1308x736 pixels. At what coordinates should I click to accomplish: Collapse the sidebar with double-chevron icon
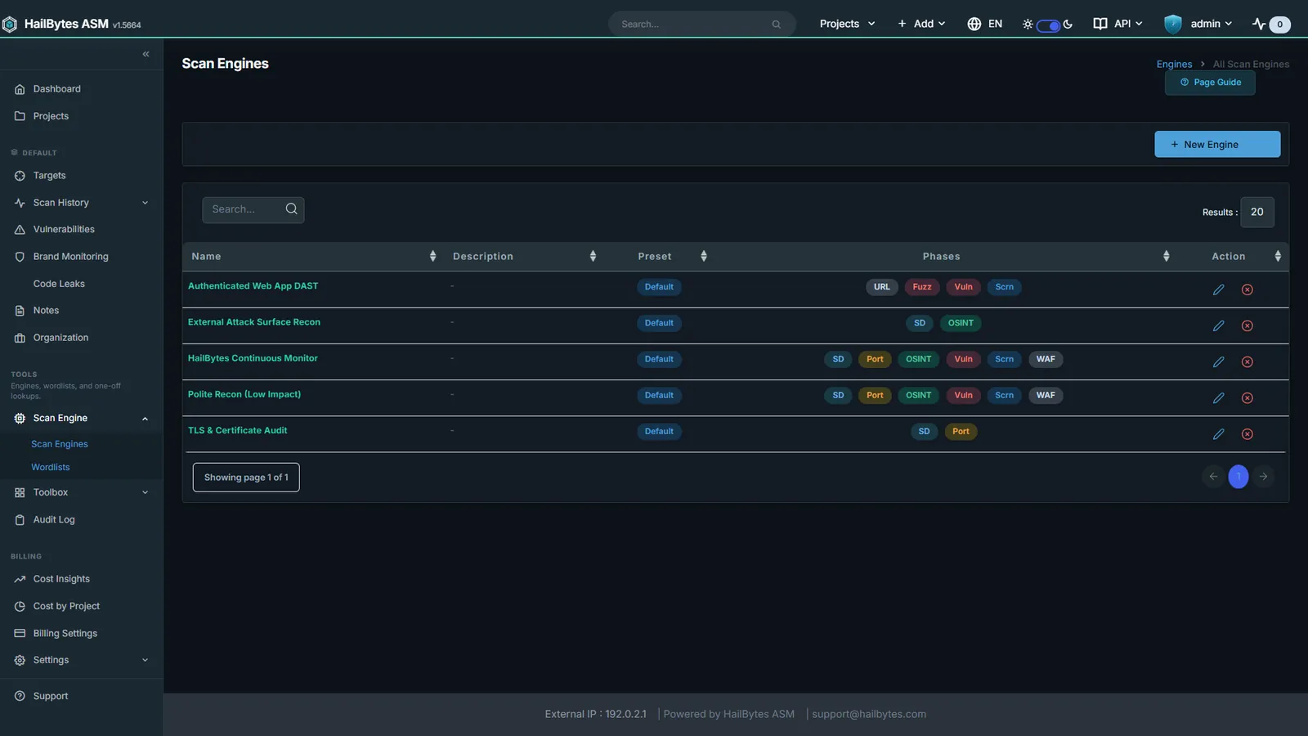coord(146,54)
